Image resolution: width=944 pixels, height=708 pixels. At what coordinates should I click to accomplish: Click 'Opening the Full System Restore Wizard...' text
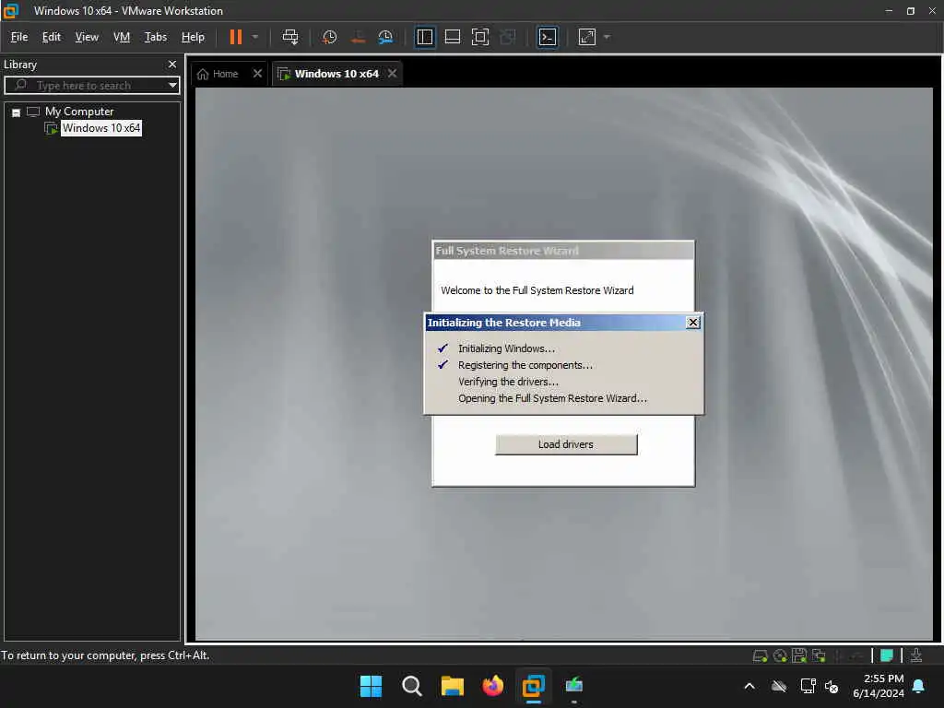coord(553,398)
